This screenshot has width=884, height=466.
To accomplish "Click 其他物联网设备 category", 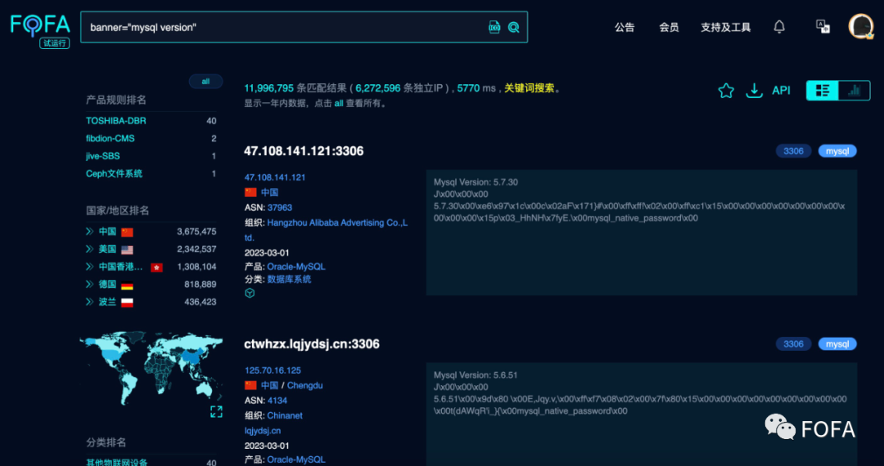I will coord(116,463).
